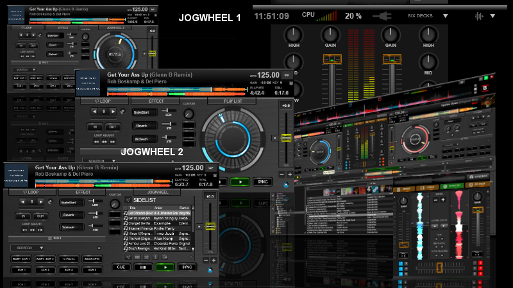
Task: Click the OUT loop button in SIDELIST deck
Action: click(x=40, y=216)
